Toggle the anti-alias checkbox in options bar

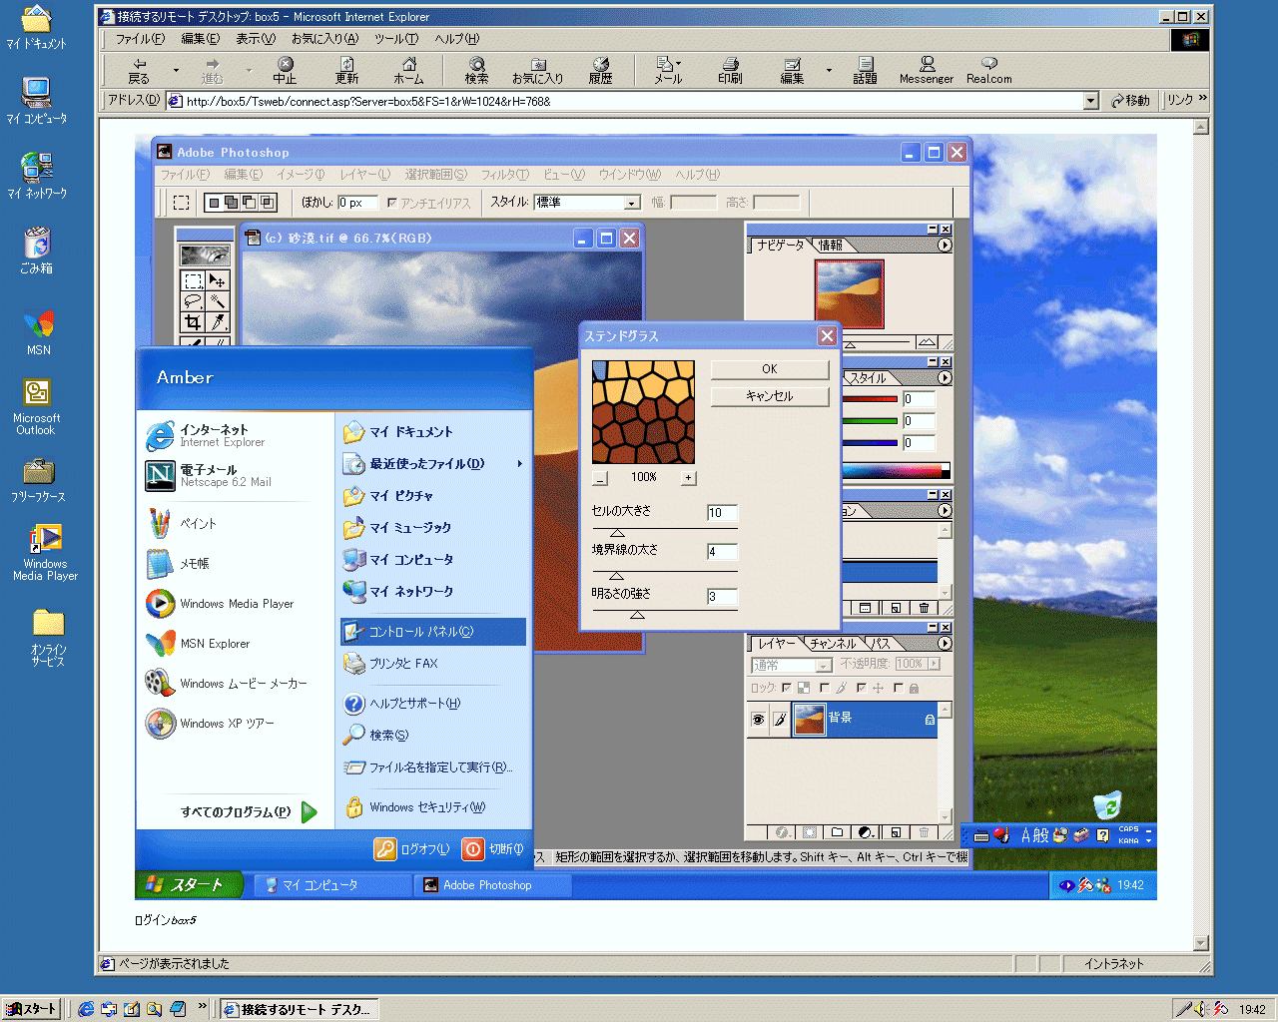[x=392, y=203]
